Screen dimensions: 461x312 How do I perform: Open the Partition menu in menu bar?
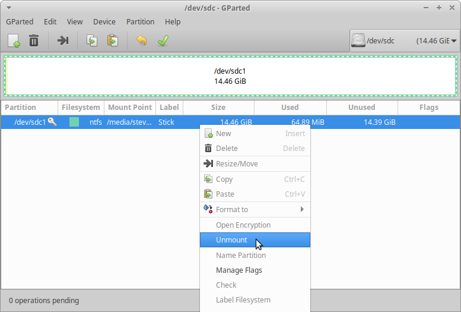click(140, 21)
